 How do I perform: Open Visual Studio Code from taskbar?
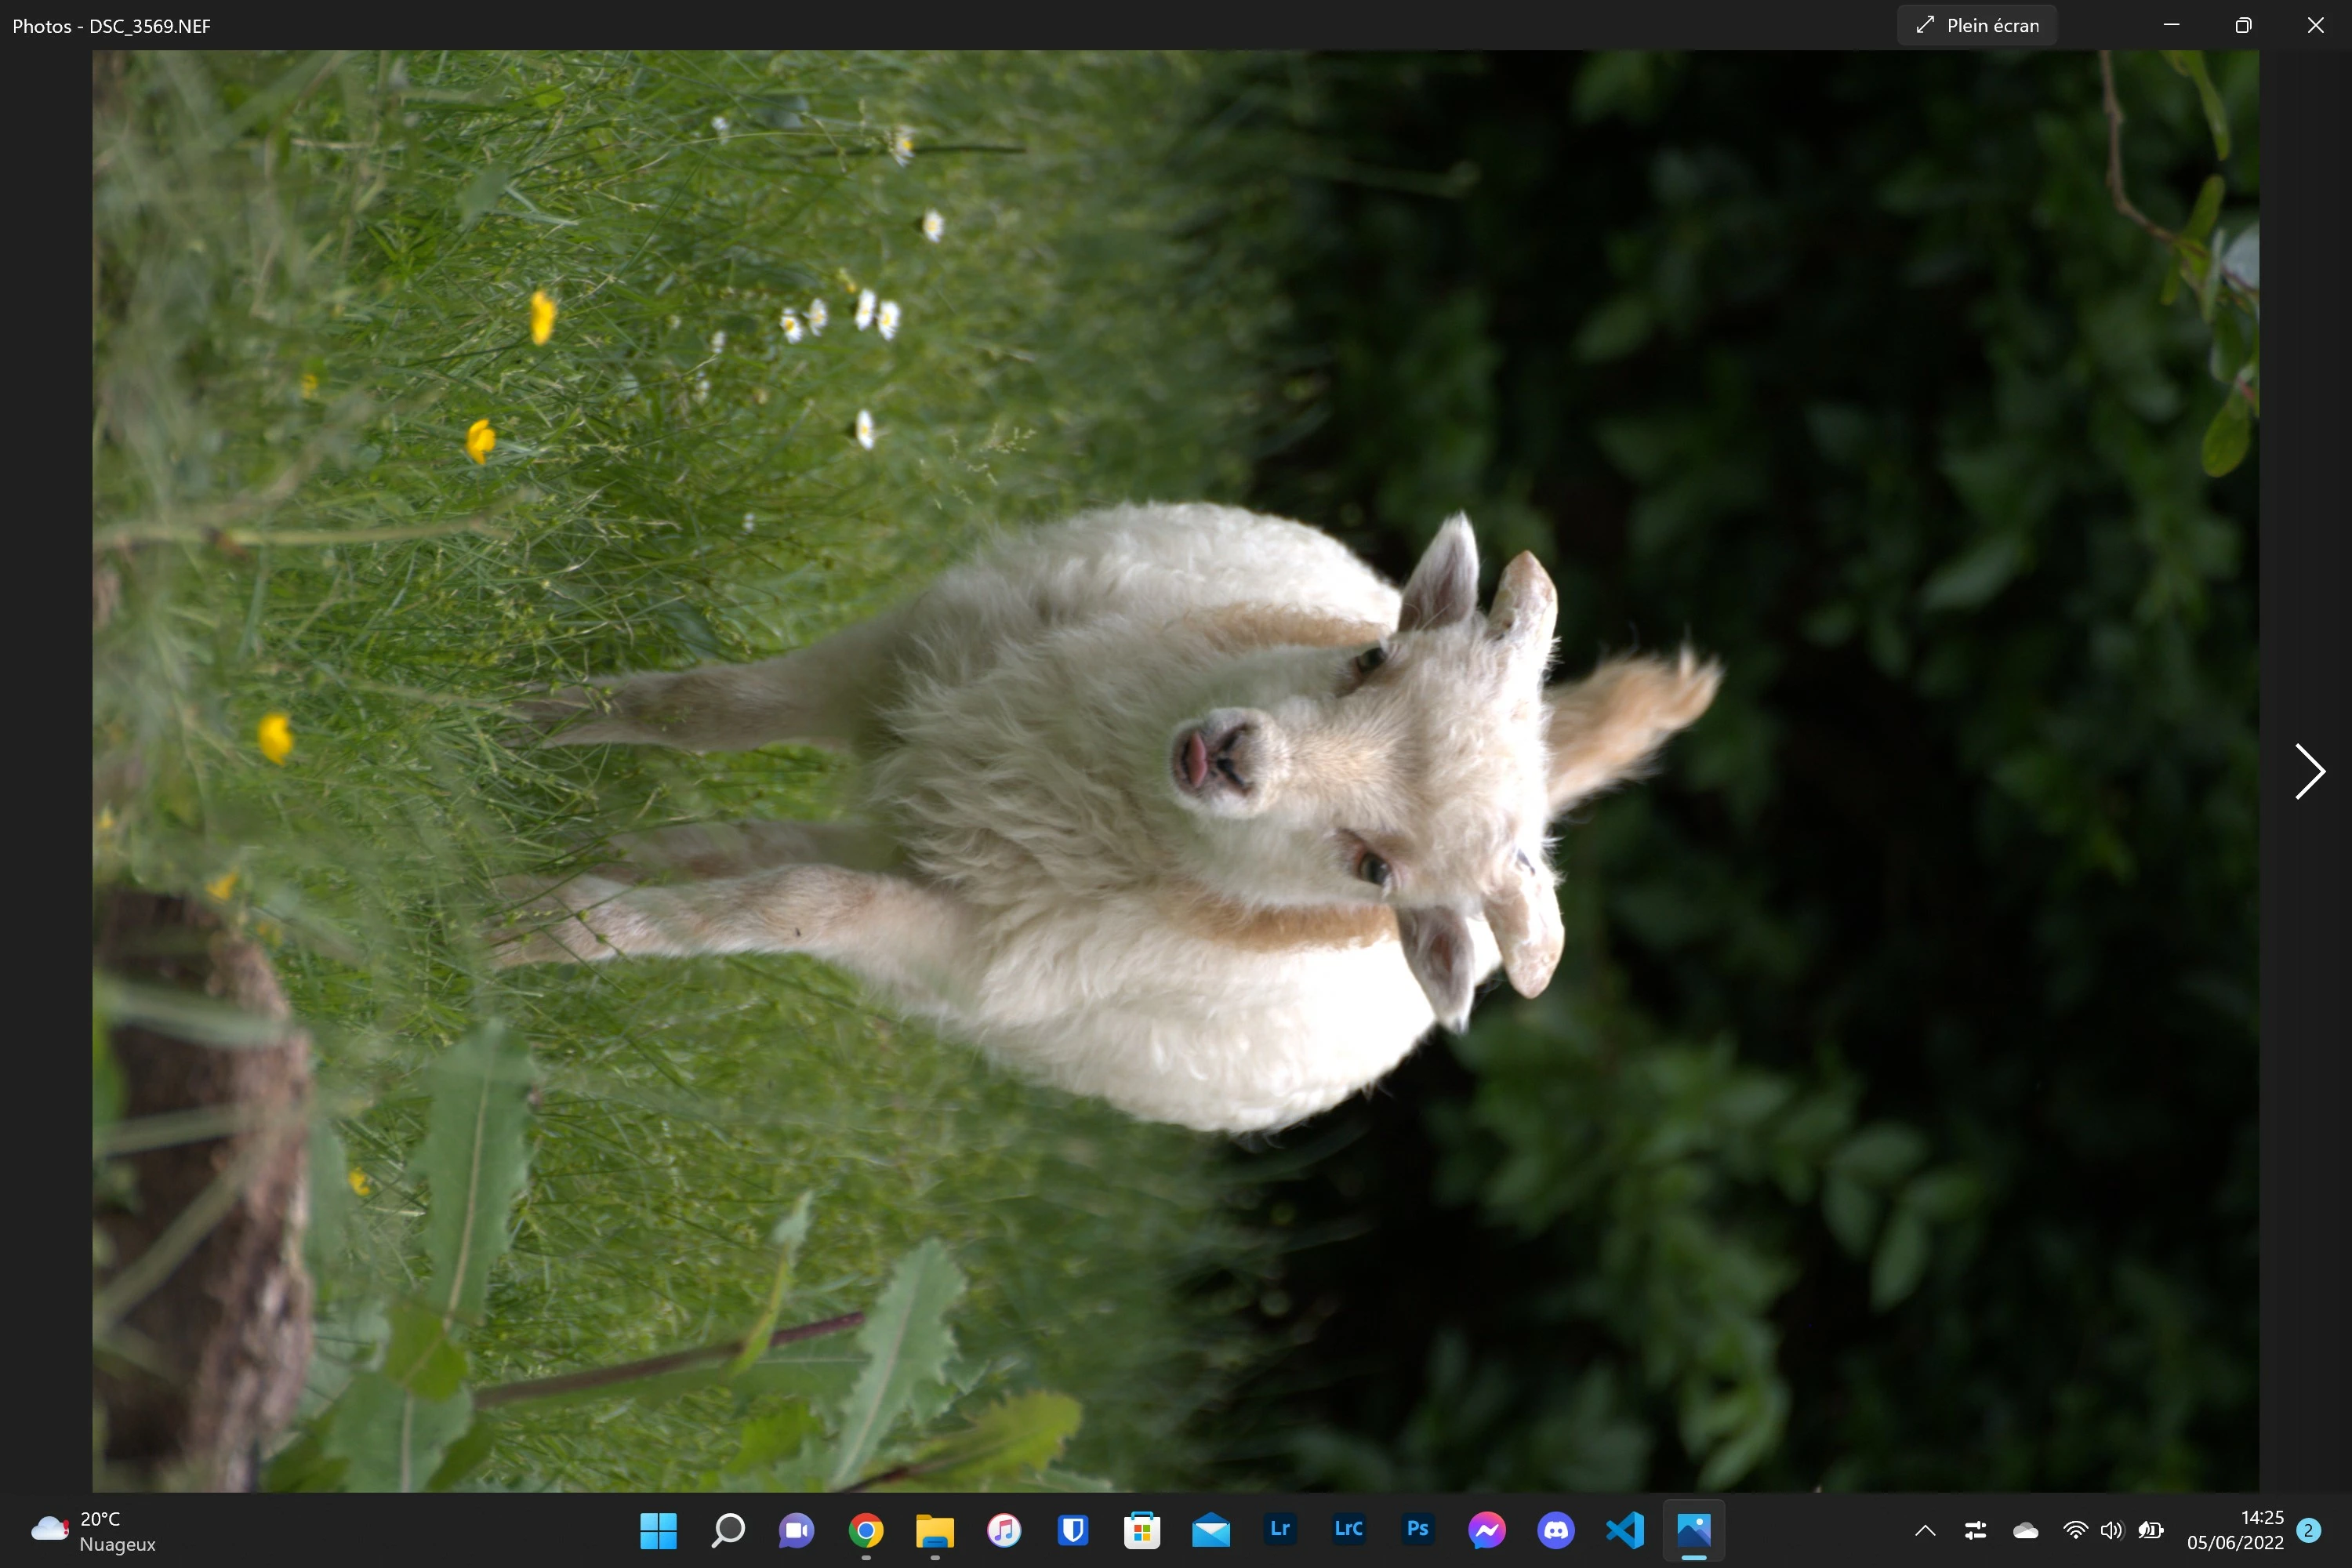[x=1625, y=1530]
